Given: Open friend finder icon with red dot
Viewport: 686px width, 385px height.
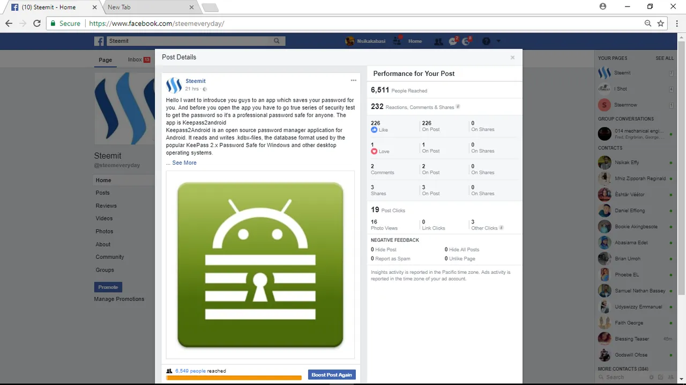Looking at the screenshot, I should pyautogui.click(x=397, y=41).
